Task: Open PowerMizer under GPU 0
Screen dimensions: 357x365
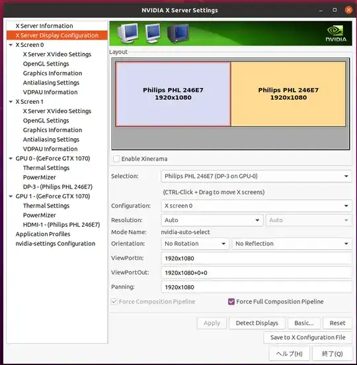Action: (39, 177)
